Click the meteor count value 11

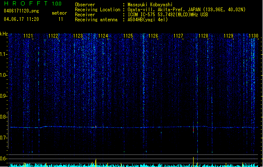click(61, 19)
